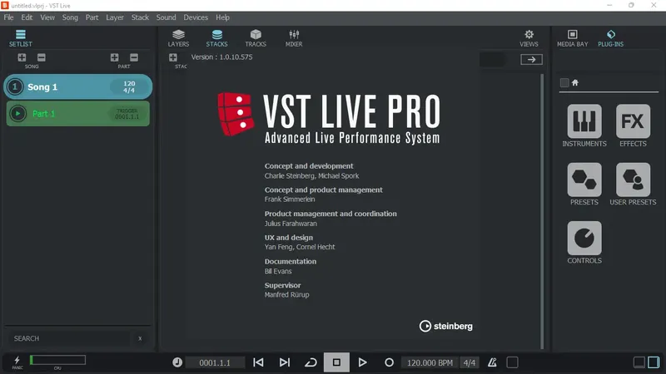Add a stack with plus icon
This screenshot has width=666, height=374.
point(173,57)
